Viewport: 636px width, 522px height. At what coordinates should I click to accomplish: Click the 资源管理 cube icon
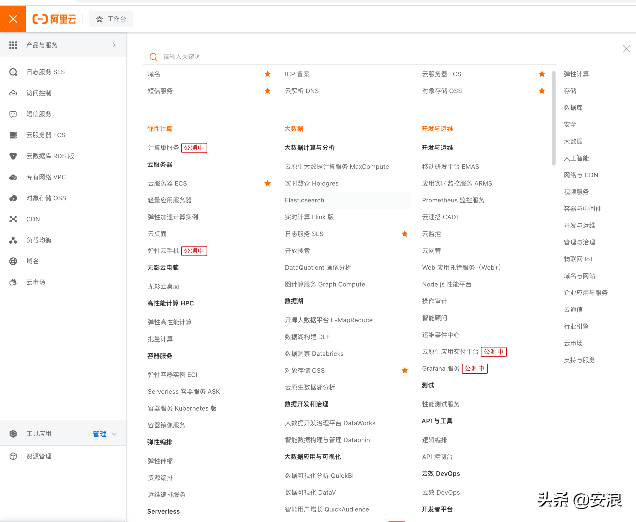click(x=13, y=456)
